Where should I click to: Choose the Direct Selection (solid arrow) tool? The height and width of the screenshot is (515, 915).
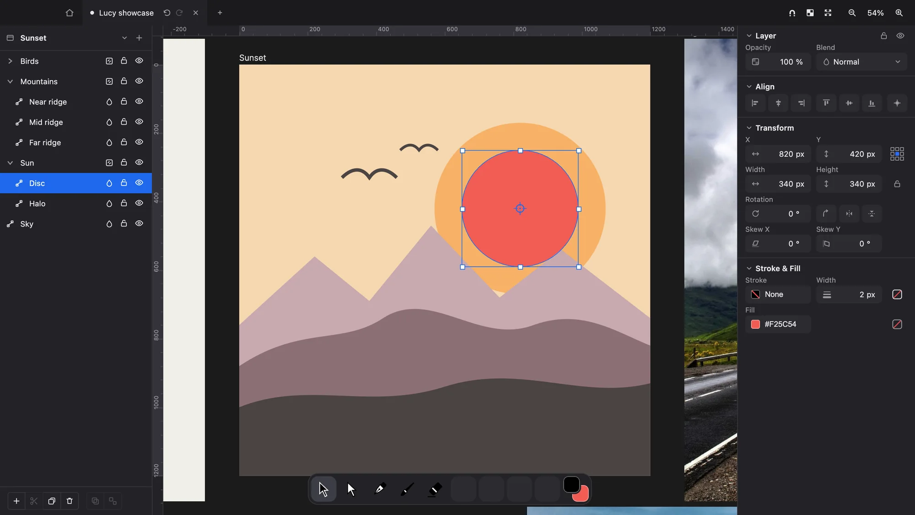[x=351, y=489]
